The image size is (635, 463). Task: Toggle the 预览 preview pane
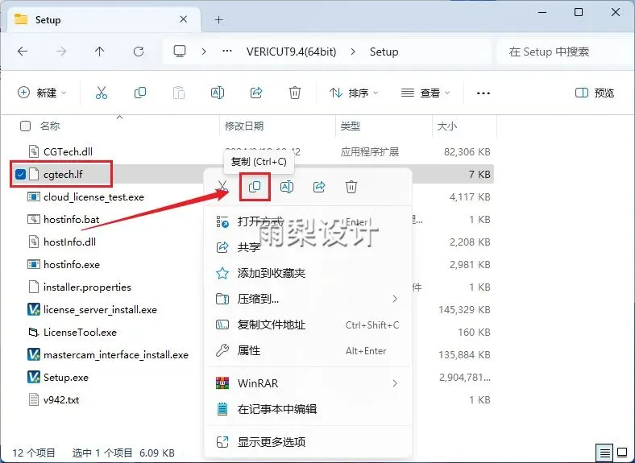pos(595,93)
